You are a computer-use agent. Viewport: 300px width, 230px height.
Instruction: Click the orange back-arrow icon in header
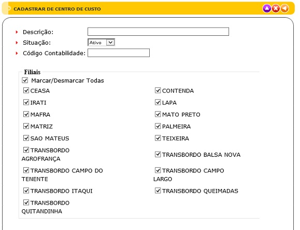click(x=284, y=9)
